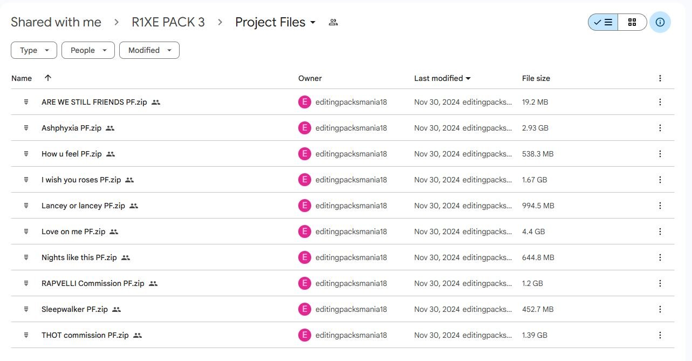The image size is (692, 361).
Task: Open the view details info icon
Action: 660,22
